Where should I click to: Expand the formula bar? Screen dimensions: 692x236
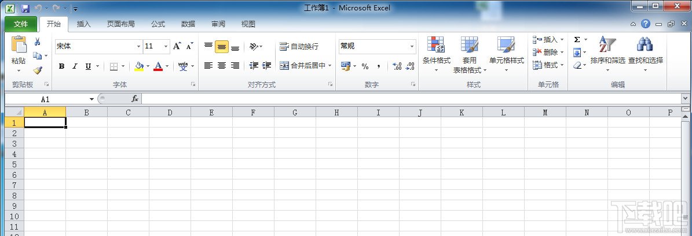685,99
